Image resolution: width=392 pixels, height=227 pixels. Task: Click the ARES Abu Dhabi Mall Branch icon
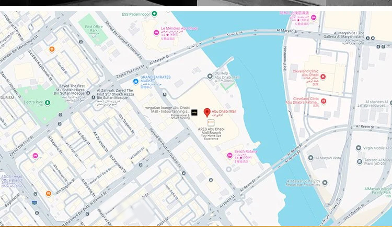(211, 122)
